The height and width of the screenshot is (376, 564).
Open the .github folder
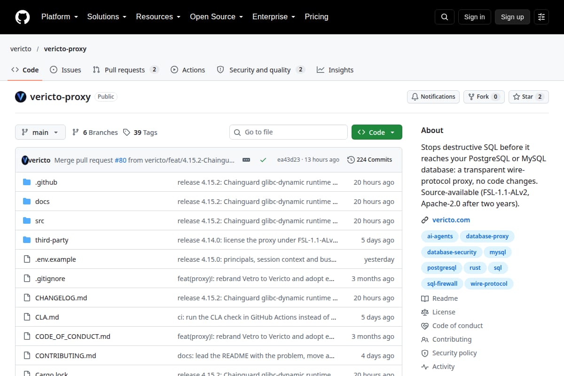point(46,182)
